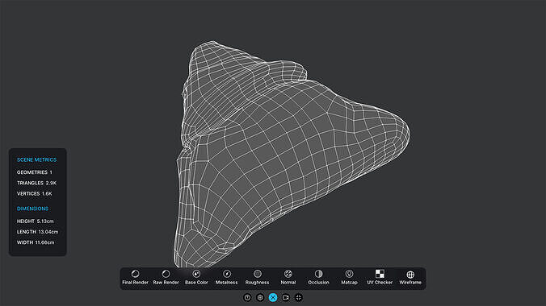The height and width of the screenshot is (306, 546).
Task: Select the VERTICES 1.6K metric
Action: [x=35, y=194]
